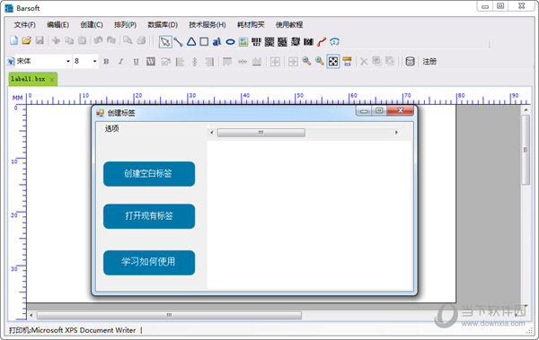
Task: Select the red curve drawing tool
Action: point(322,42)
